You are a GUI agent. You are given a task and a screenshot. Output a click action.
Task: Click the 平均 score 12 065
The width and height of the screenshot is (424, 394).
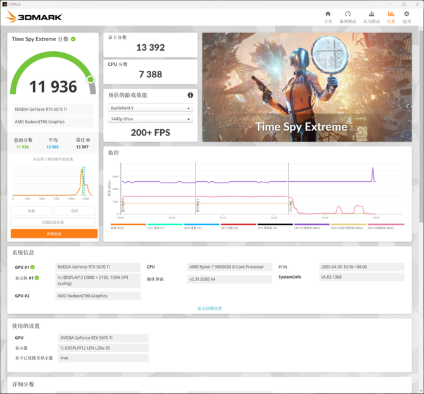[x=53, y=147]
